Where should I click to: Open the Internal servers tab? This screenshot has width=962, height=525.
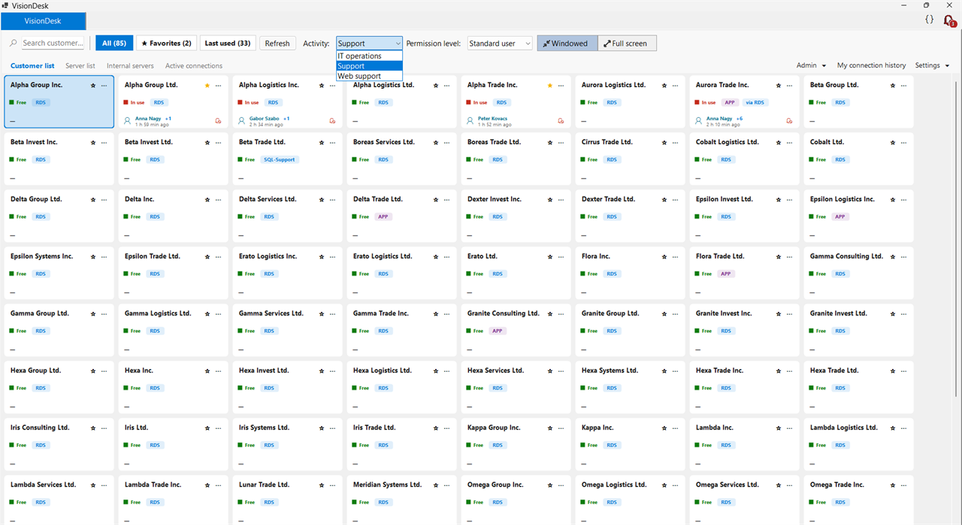coord(130,66)
